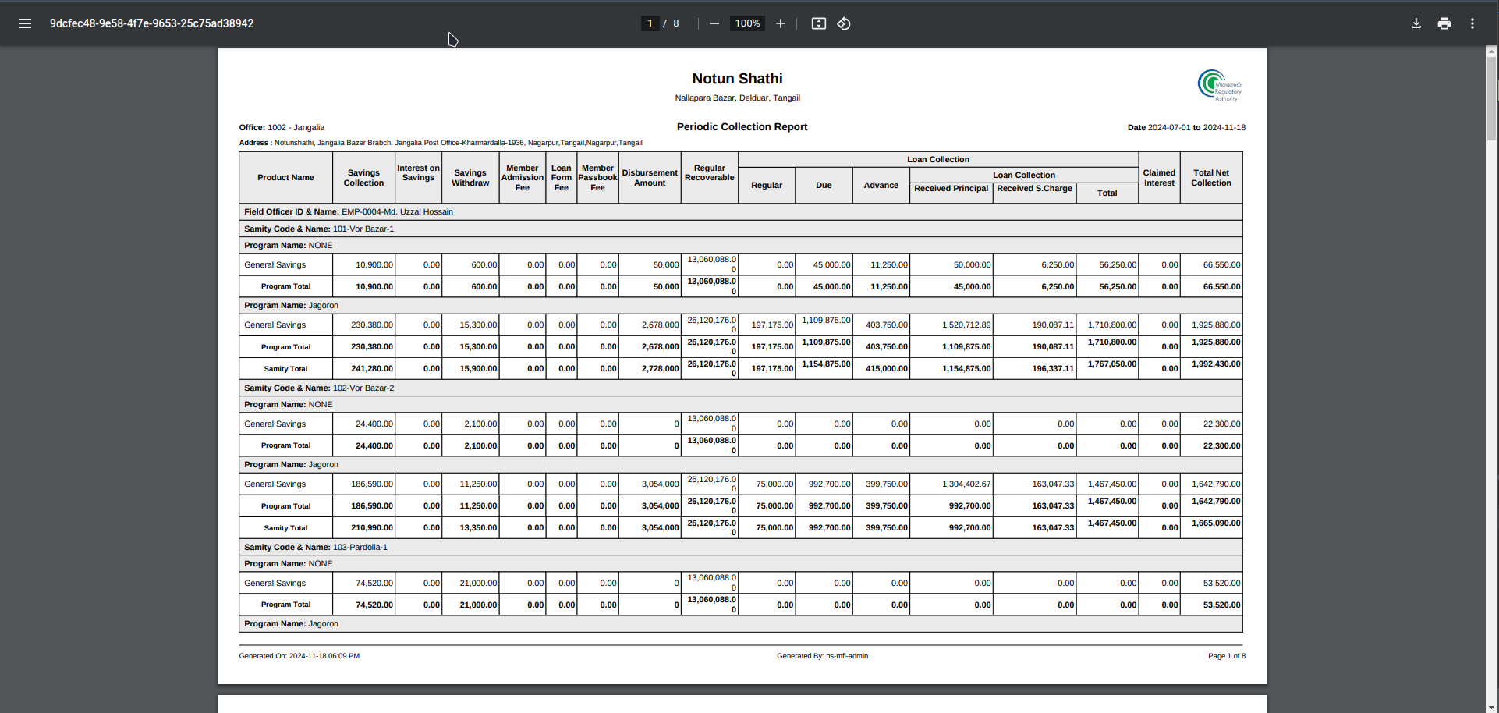
Task: Open the more actions menu
Action: 1472,23
